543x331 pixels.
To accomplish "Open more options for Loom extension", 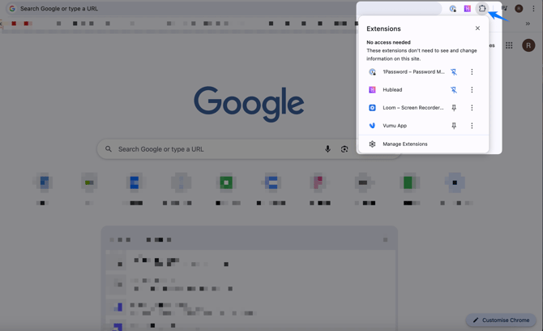I will point(472,108).
